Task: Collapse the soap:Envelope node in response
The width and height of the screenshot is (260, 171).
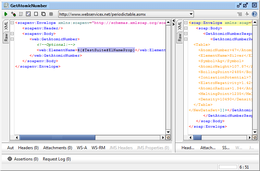Action: click(186, 23)
